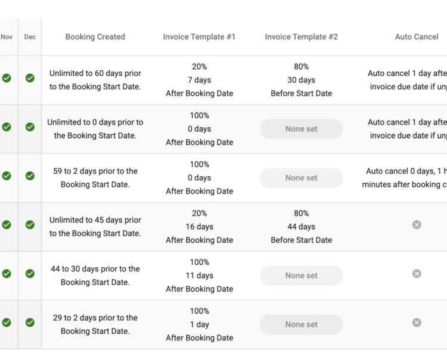The height and width of the screenshot is (357, 447).
Task: Click the Dec checkmark for 59 to 2 days
Action: tap(30, 176)
